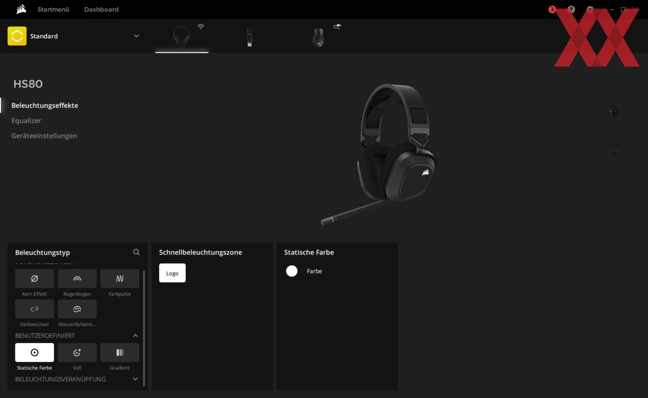Click the Beleuchtungstyp panel heading
648x398 pixels.
pyautogui.click(x=42, y=253)
